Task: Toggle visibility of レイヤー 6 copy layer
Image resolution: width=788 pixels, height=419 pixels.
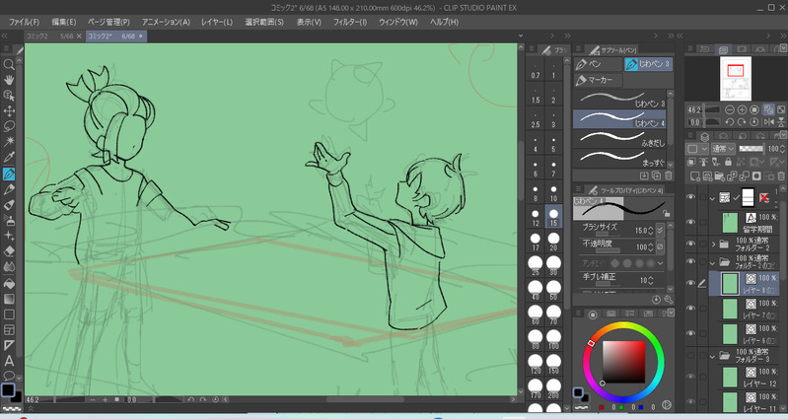Action: pyautogui.click(x=691, y=333)
